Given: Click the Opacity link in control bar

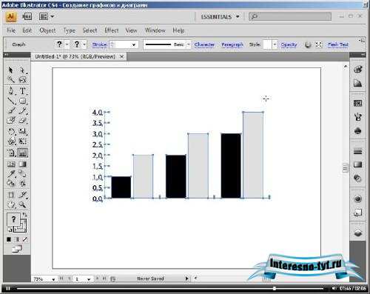Looking at the screenshot, I should click(x=289, y=44).
